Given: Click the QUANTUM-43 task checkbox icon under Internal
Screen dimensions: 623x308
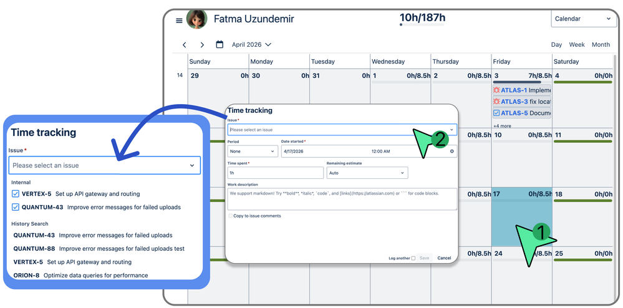Looking at the screenshot, I should pyautogui.click(x=16, y=207).
